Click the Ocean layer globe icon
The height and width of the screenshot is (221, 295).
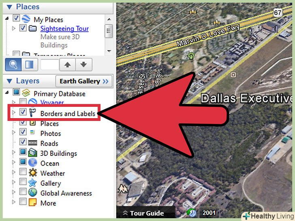[32, 162]
